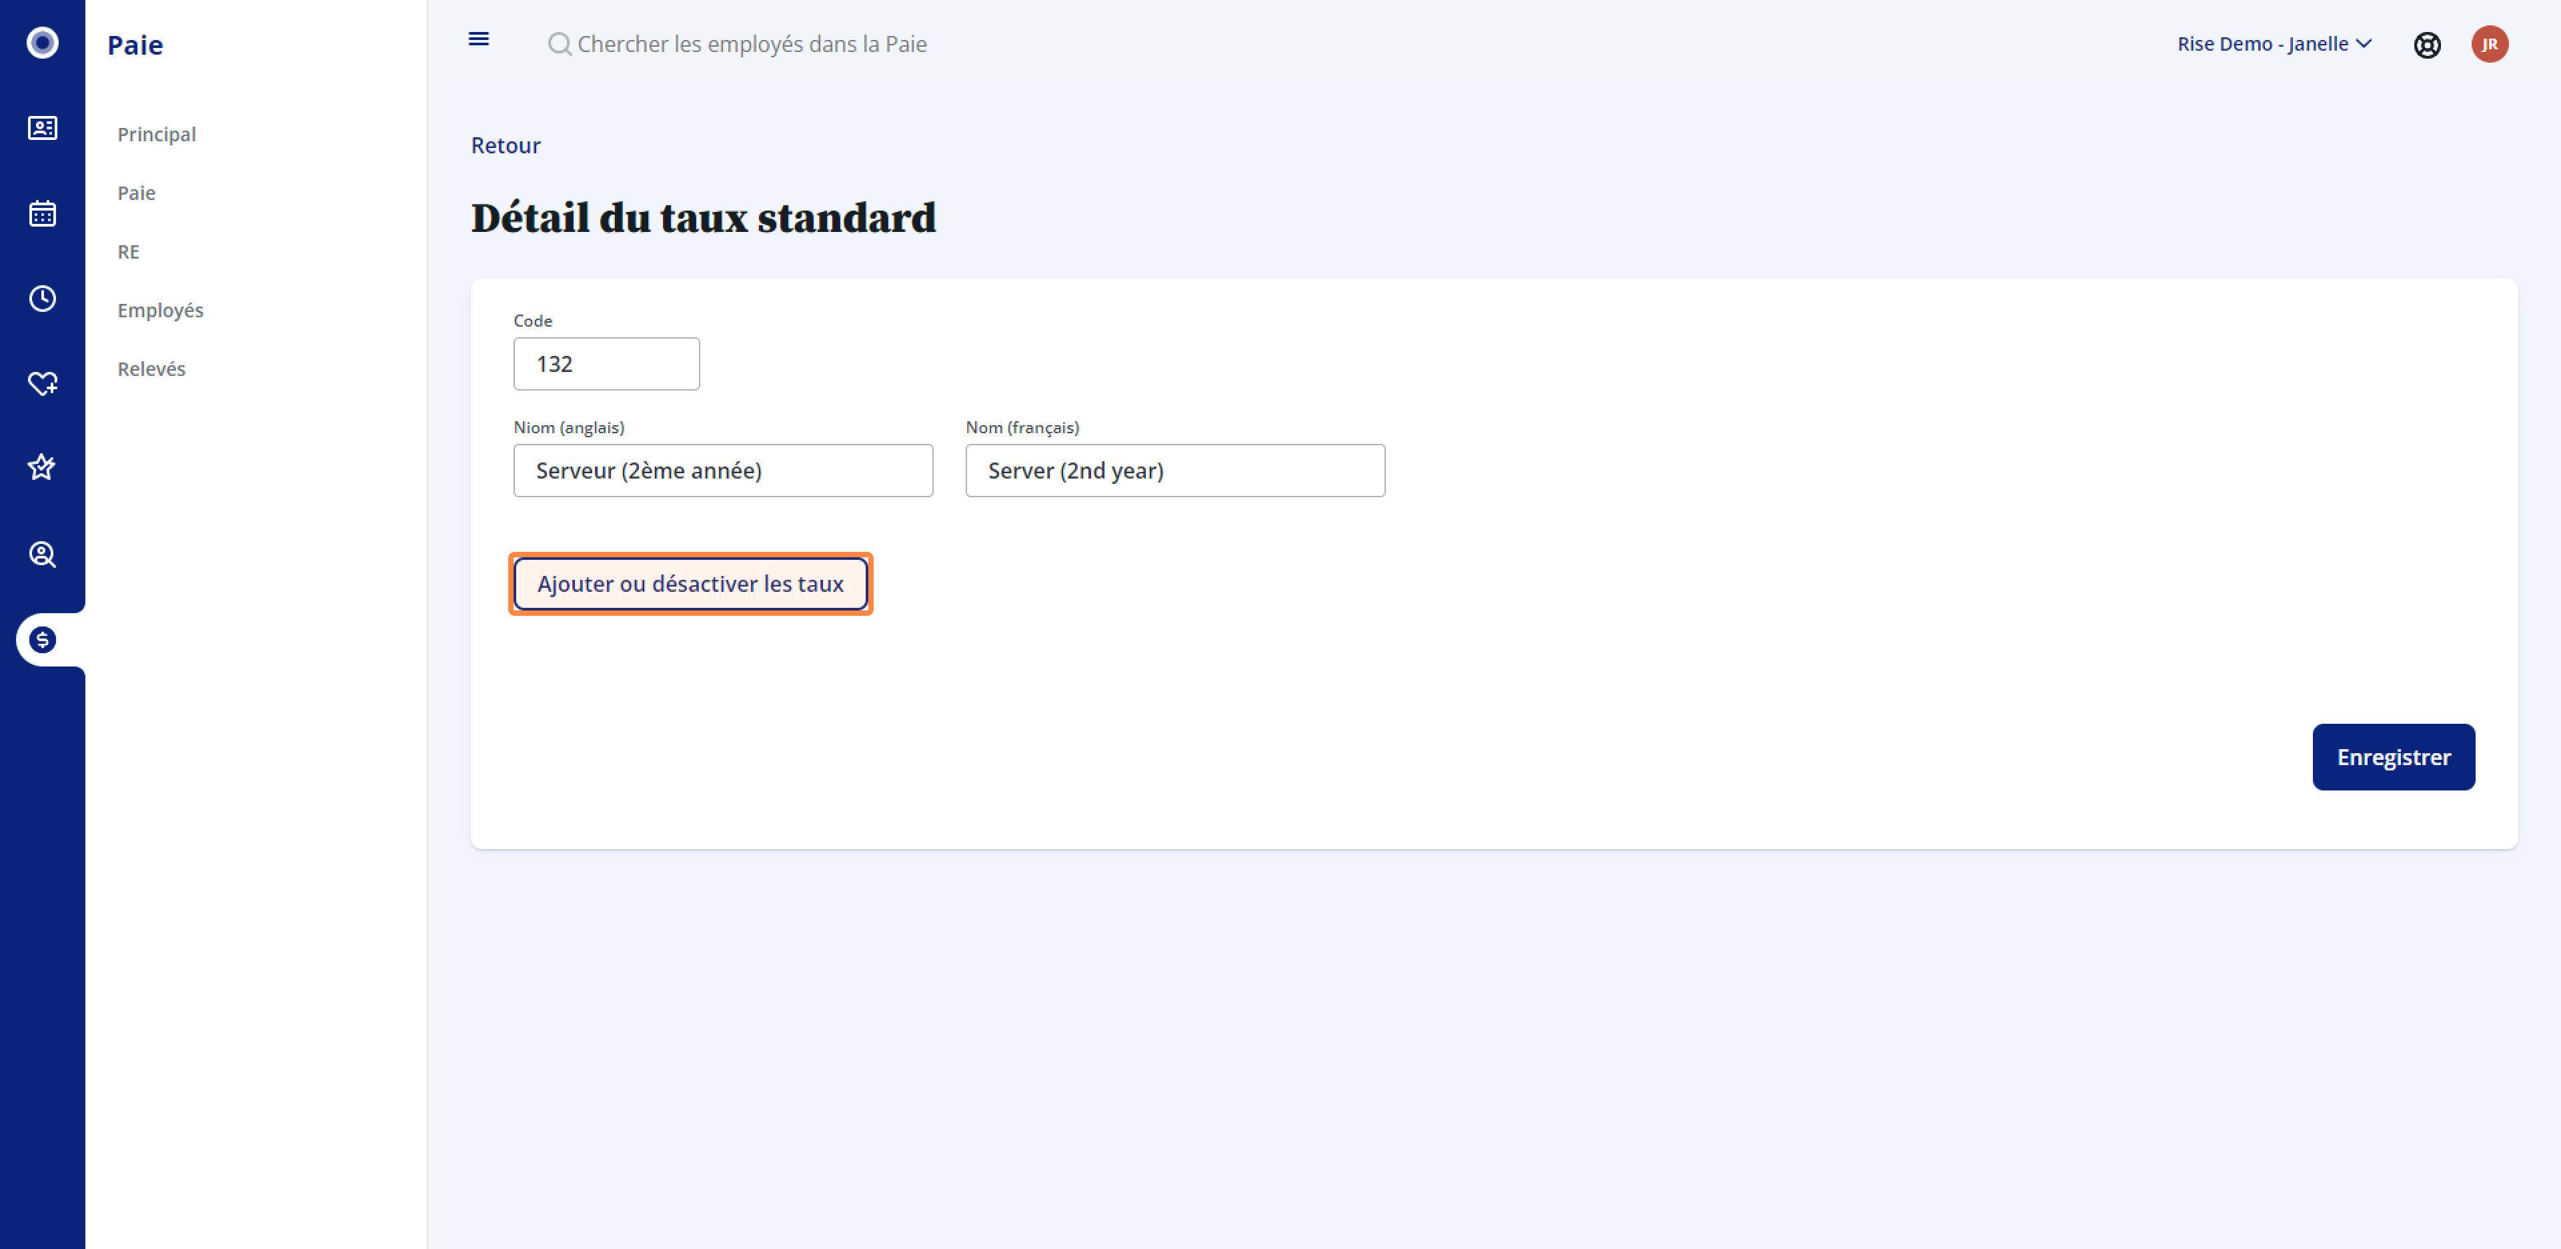2561x1249 pixels.
Task: Click Ajouter ou désactiver les taux button
Action: (690, 583)
